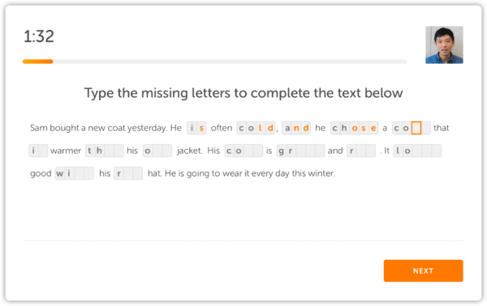Click the first empty box after 'r' before 'hat'
This screenshot has height=306, width=487.
pyautogui.click(x=128, y=173)
